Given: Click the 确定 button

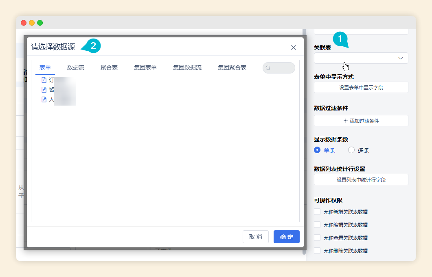Looking at the screenshot, I should click(x=286, y=237).
